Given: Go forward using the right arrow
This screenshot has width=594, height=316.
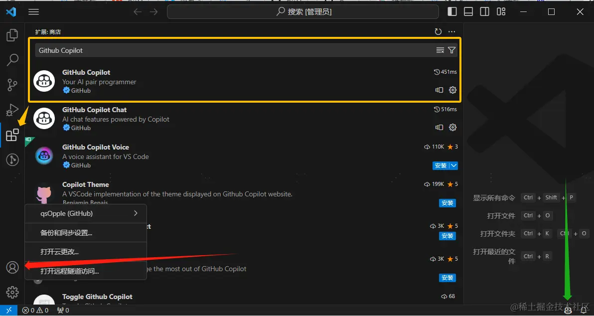Looking at the screenshot, I should [153, 12].
